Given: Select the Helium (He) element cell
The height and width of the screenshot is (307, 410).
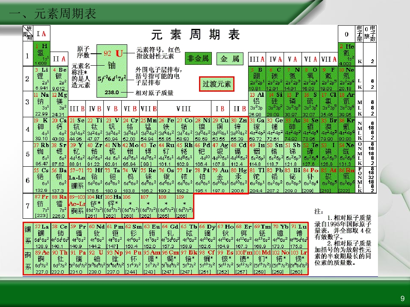Looking at the screenshot, I should coord(346,54).
